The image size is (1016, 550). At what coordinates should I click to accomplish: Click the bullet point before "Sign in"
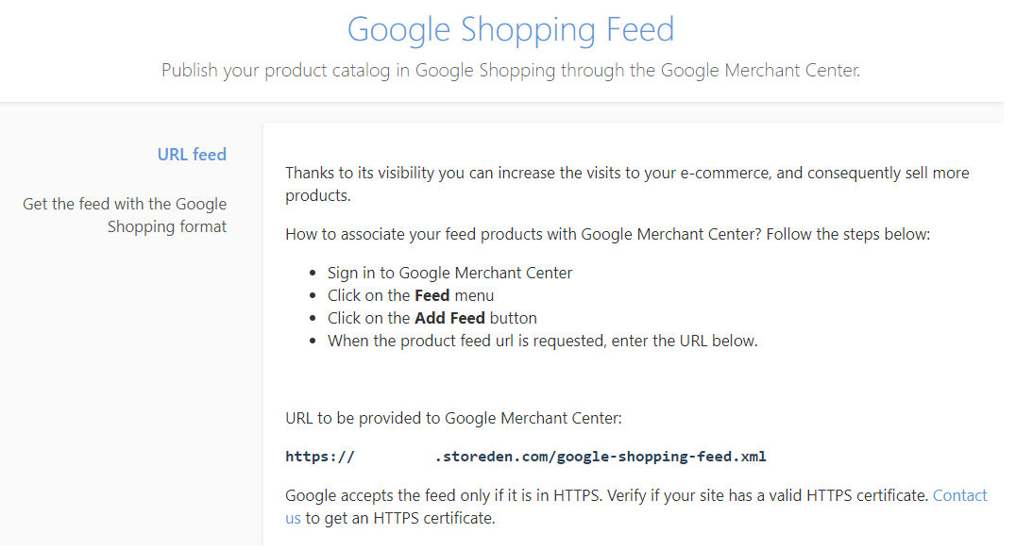click(313, 274)
